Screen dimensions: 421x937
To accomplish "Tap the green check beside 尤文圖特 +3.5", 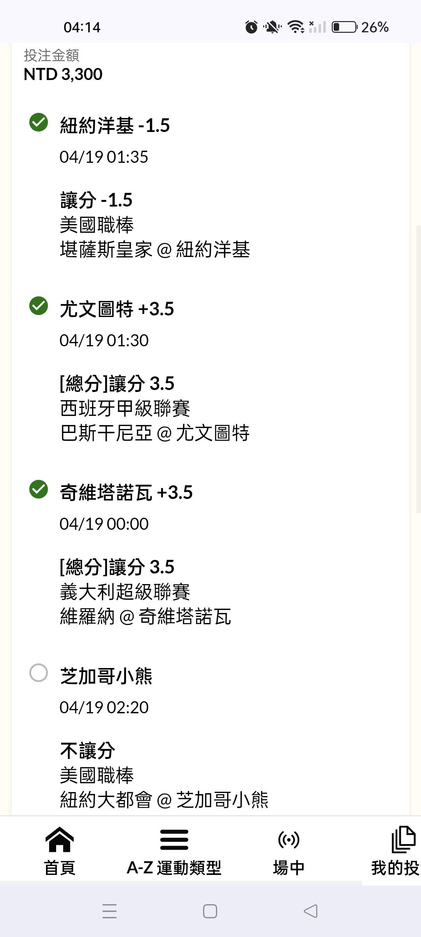I will (39, 306).
